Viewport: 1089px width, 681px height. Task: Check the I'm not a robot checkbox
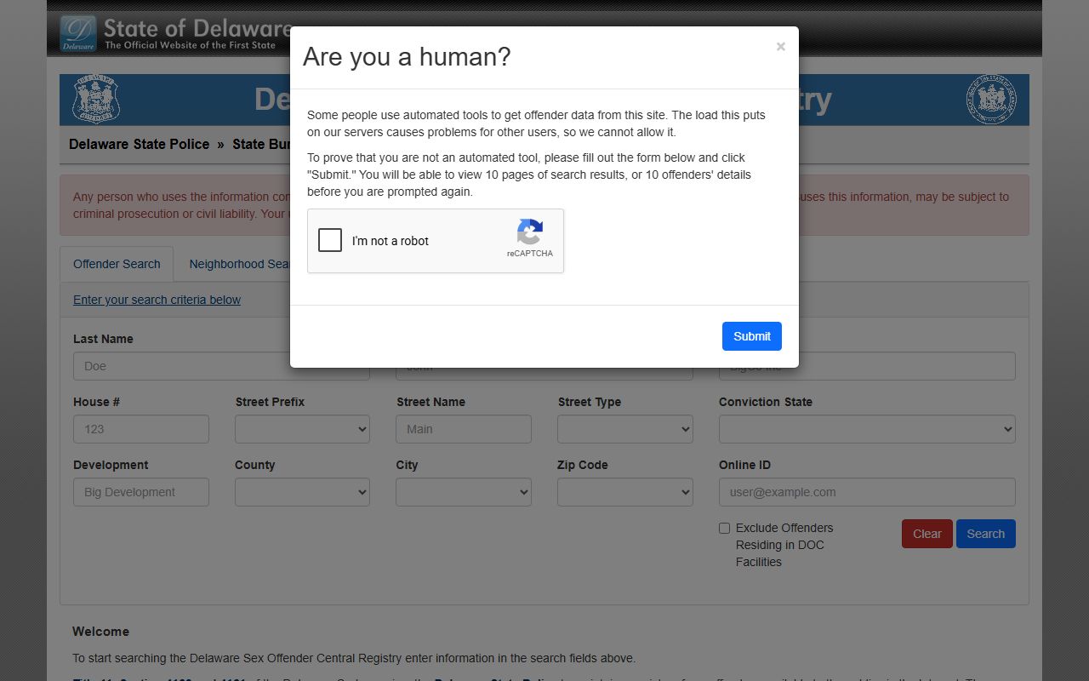[x=330, y=240]
